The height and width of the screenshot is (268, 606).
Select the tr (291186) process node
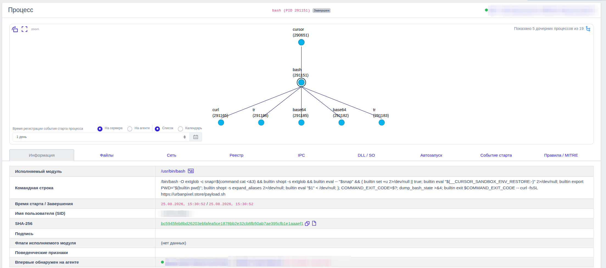[x=261, y=123]
